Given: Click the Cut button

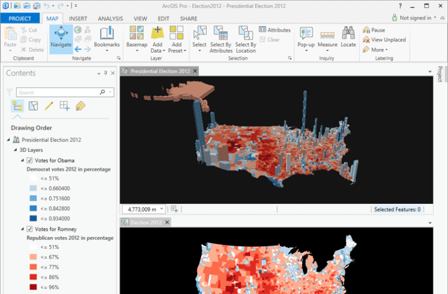Looking at the screenshot, I should pos(29,30).
